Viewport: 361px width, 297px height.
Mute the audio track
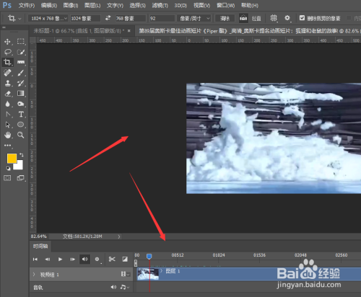point(113,287)
